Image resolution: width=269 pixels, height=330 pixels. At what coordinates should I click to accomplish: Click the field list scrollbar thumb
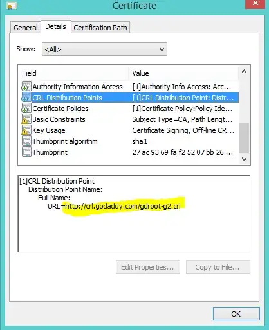(x=244, y=138)
